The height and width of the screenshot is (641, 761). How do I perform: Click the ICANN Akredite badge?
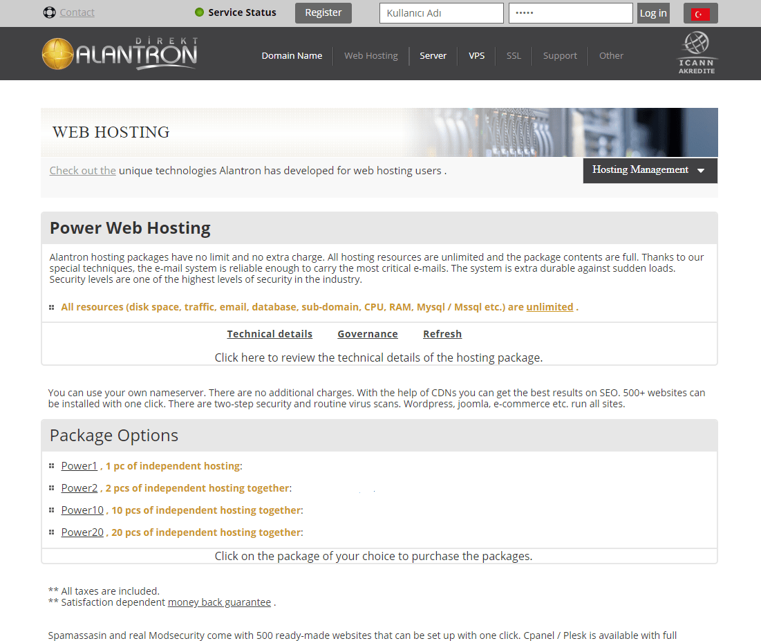697,53
